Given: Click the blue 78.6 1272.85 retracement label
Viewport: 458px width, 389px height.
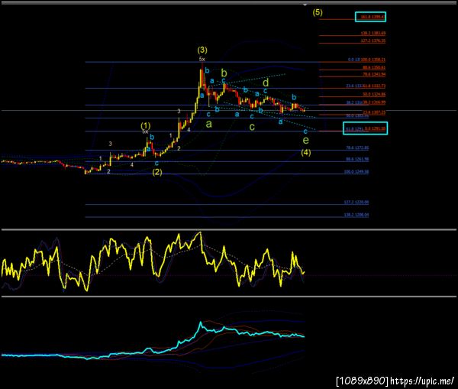Looking at the screenshot, I should tap(357, 147).
